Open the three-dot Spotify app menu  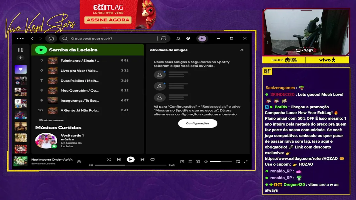pos(20,38)
